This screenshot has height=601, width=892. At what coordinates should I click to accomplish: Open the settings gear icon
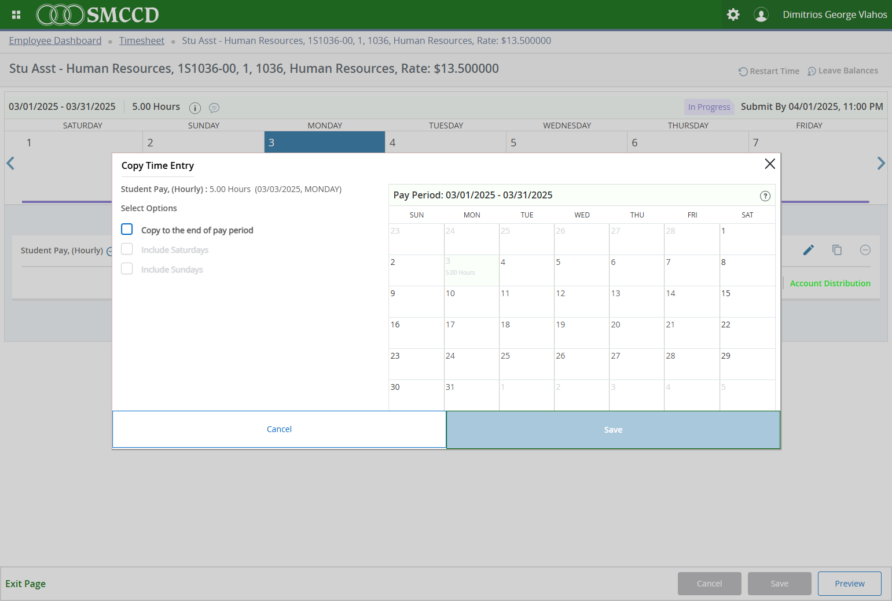pyautogui.click(x=733, y=14)
